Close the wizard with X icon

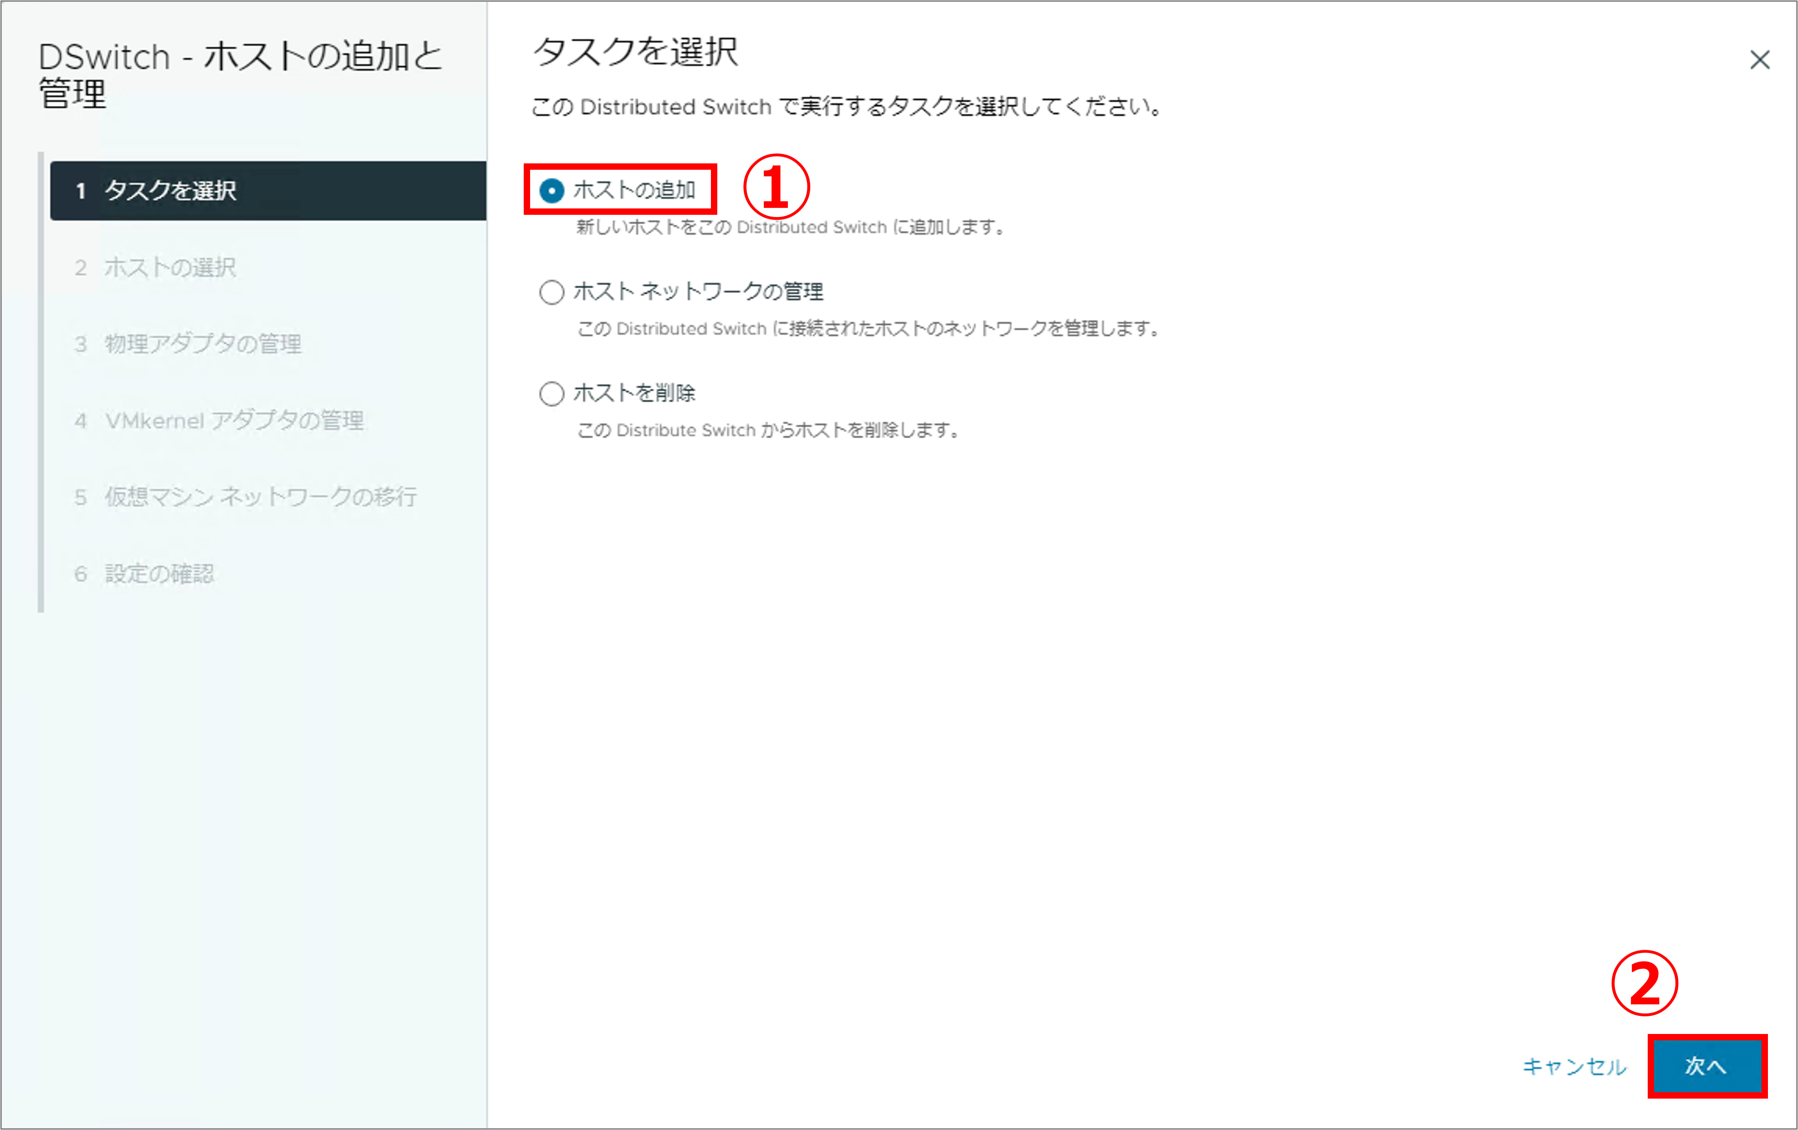point(1759,60)
